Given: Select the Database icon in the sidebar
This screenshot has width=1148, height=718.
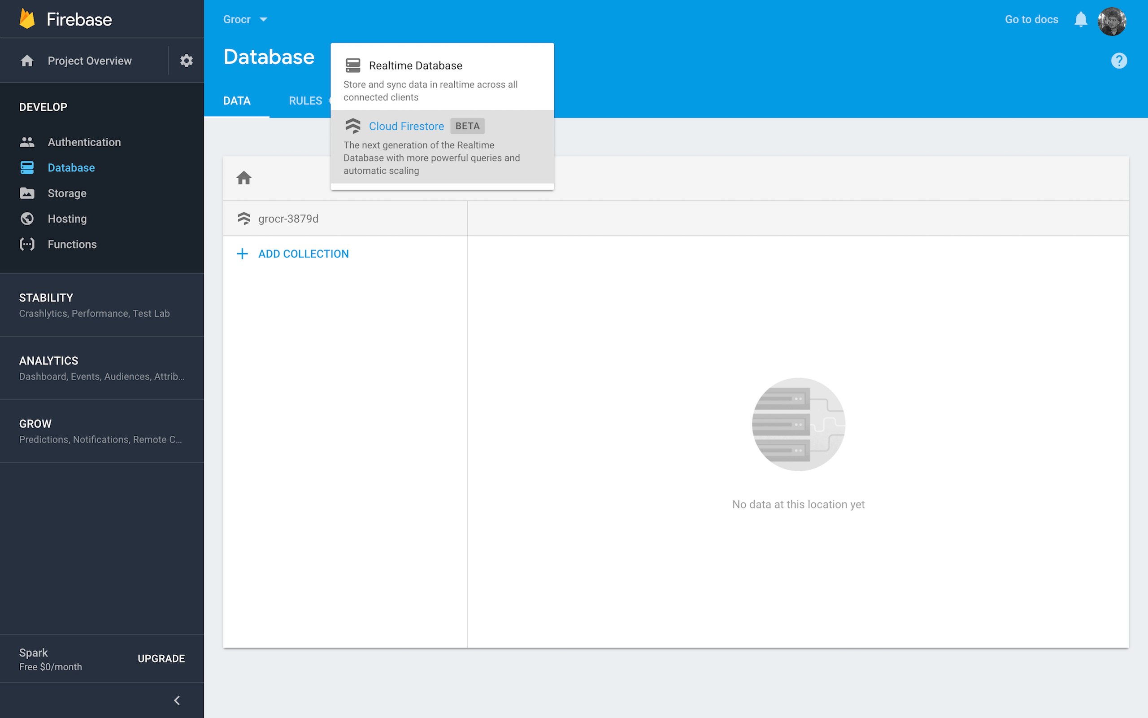Looking at the screenshot, I should [x=27, y=167].
